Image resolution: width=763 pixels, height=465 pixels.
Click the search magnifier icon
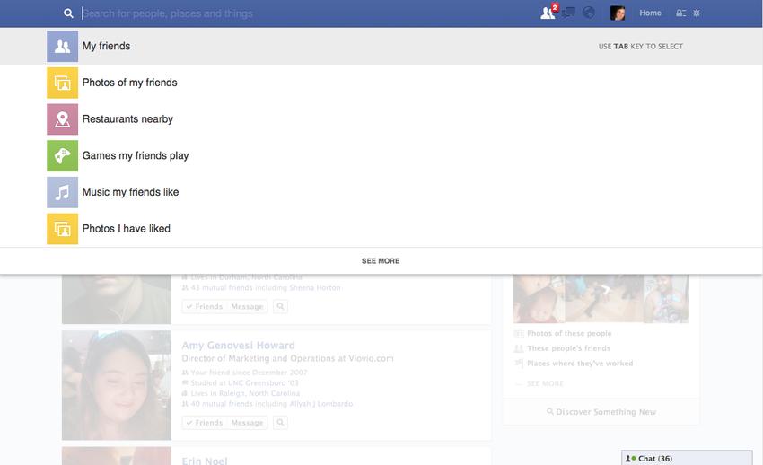[68, 13]
